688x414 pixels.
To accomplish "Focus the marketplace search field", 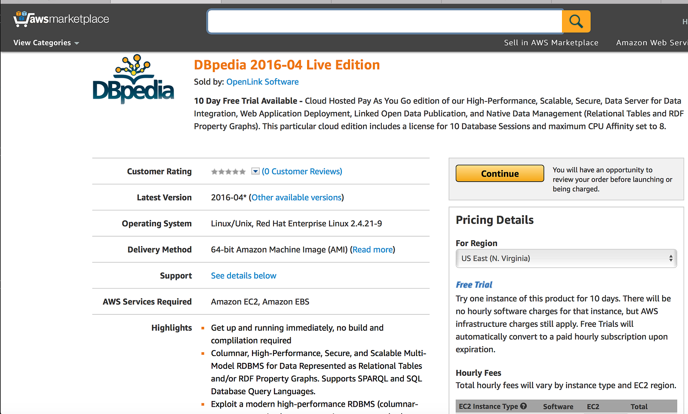I will 385,21.
